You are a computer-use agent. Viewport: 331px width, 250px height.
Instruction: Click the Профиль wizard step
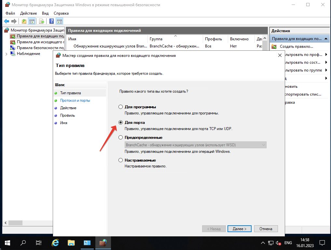(x=68, y=115)
